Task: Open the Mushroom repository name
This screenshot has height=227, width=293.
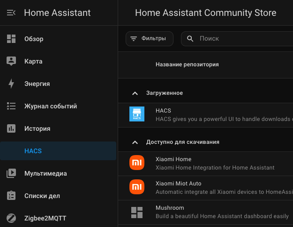Action: coord(170,208)
